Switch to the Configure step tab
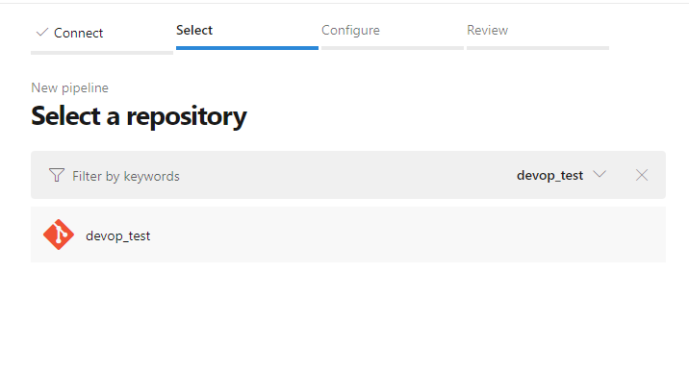This screenshot has width=689, height=371. pyautogui.click(x=350, y=31)
